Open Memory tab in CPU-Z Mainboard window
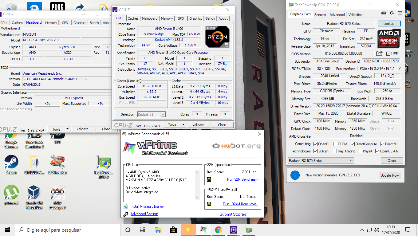This screenshot has height=236, width=418. [51, 23]
